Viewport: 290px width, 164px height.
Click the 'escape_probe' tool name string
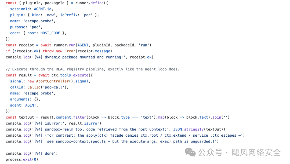38,93
